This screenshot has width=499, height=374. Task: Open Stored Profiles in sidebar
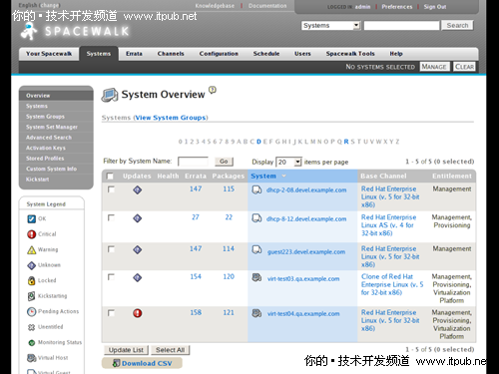(x=45, y=159)
